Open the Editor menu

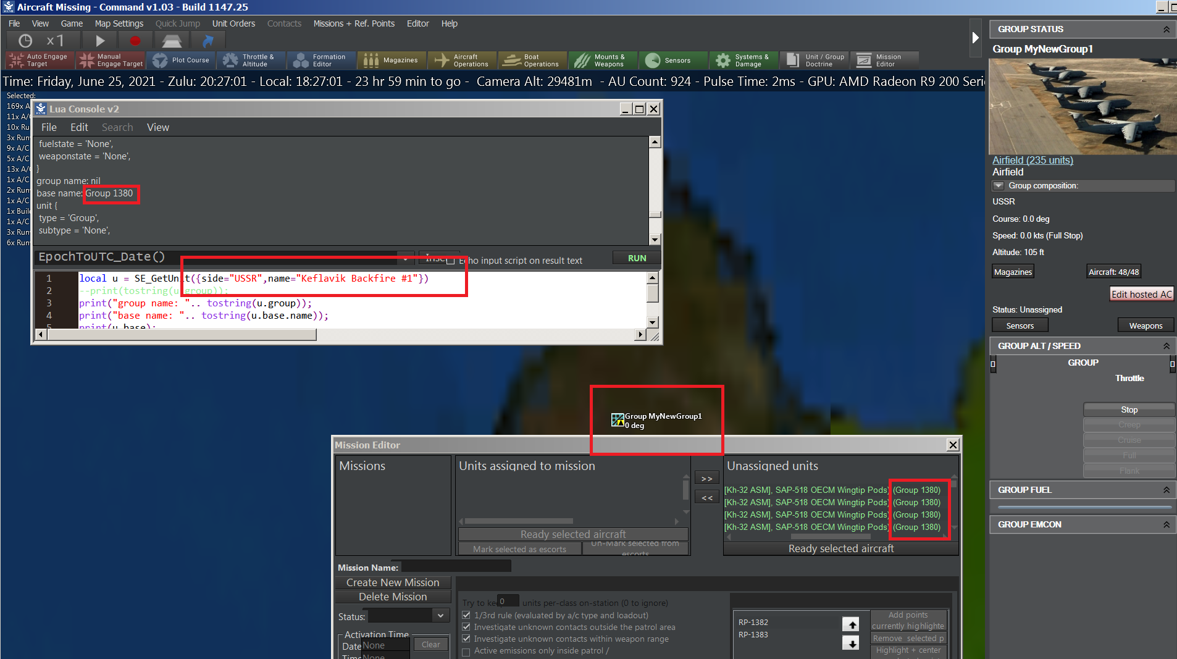point(417,23)
